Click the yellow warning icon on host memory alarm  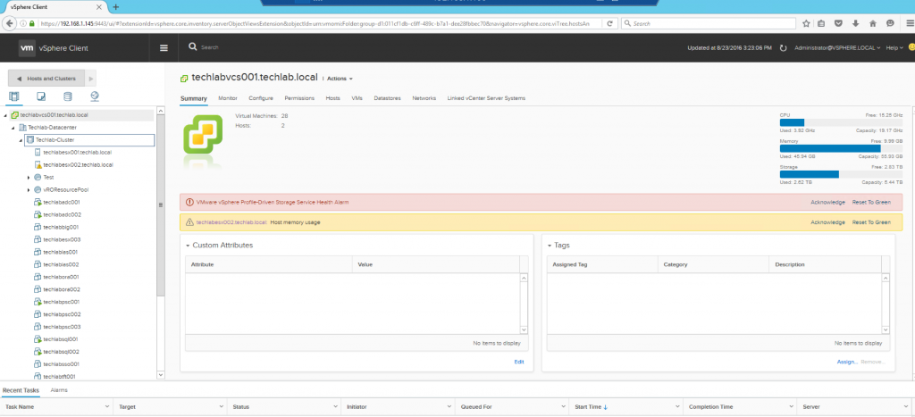(189, 222)
